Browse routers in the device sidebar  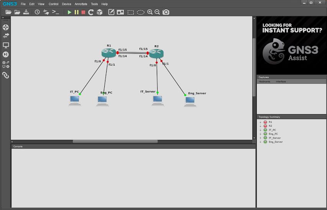pos(6,27)
